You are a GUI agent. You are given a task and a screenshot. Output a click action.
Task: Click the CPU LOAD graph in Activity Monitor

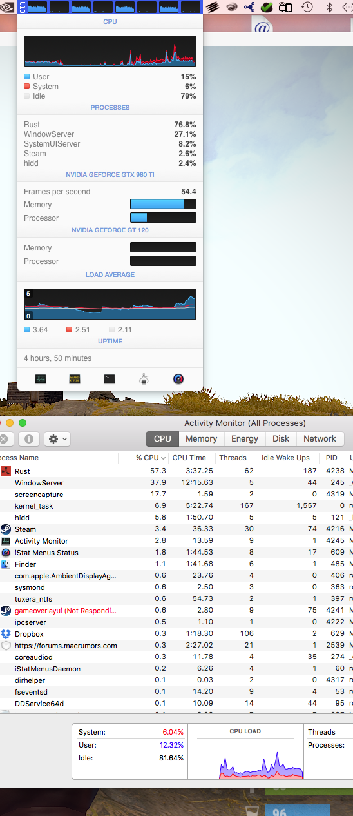(x=245, y=757)
